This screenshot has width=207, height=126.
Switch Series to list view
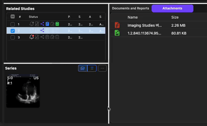coord(92,68)
